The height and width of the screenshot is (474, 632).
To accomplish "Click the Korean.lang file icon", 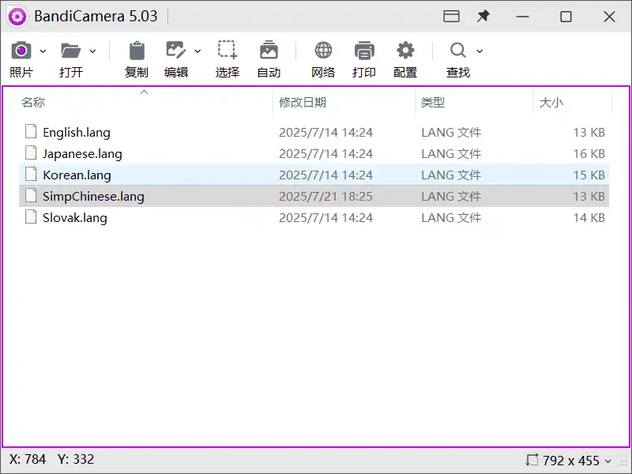I will [x=31, y=174].
